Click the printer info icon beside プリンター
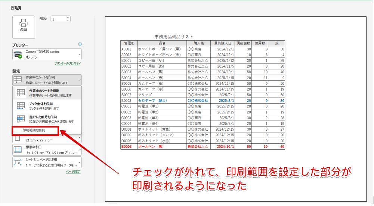The width and height of the screenshot is (374, 206). click(80, 44)
